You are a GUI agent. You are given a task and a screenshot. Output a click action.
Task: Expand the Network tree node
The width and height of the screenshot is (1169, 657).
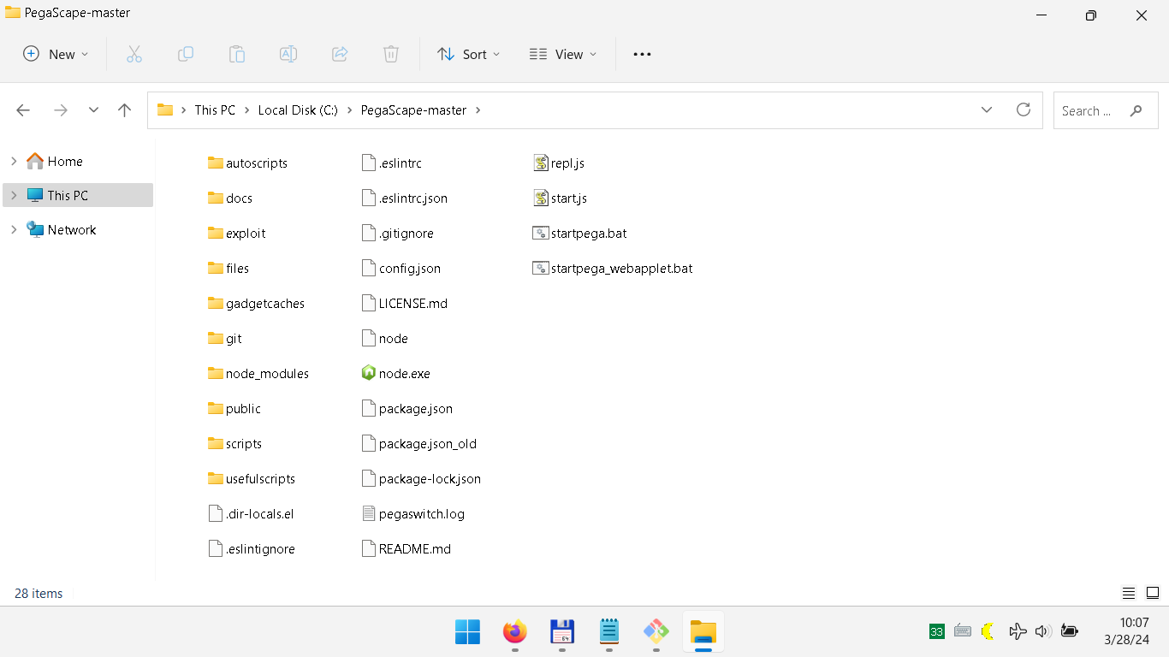14,229
